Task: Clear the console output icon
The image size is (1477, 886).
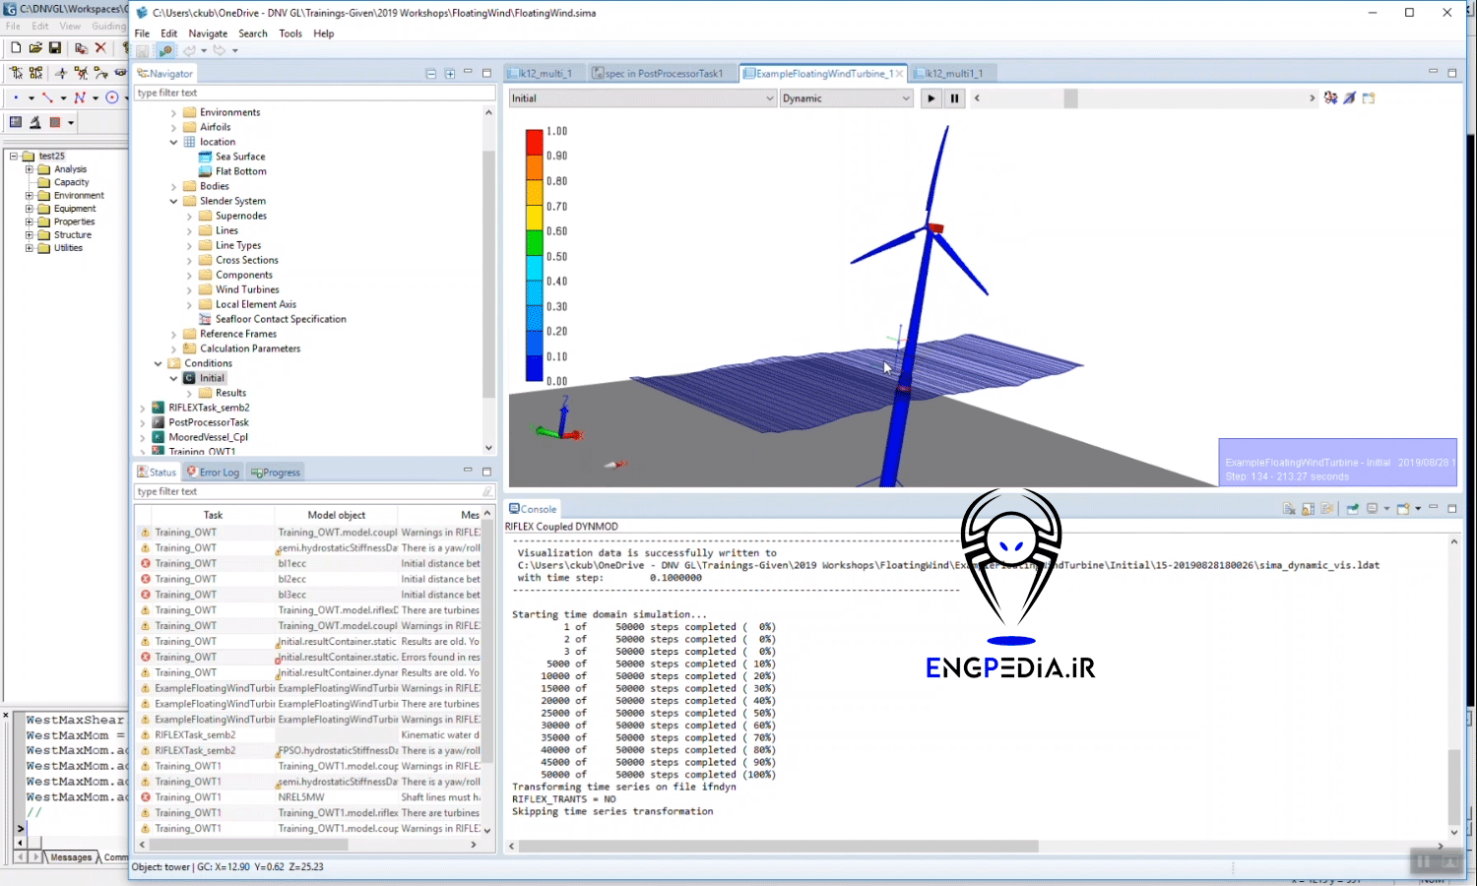Action: pos(1289,509)
